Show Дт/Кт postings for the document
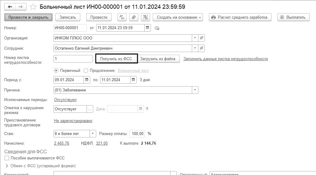The width and height of the screenshot is (316, 175). tap(122, 17)
